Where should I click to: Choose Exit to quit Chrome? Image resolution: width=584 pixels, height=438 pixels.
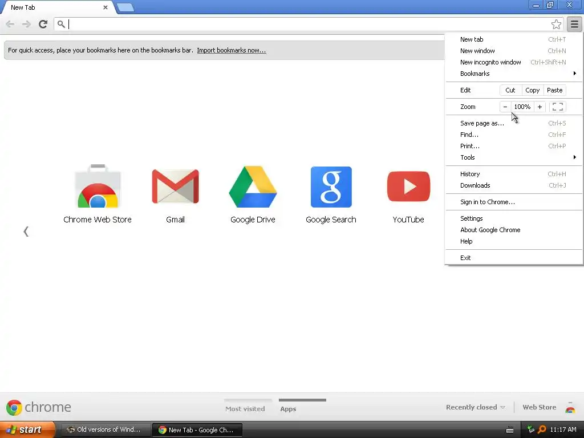click(514, 258)
